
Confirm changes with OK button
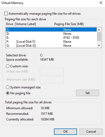point(66,132)
